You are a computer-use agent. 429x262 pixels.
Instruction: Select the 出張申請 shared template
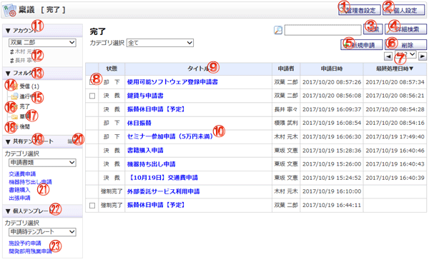point(19,198)
